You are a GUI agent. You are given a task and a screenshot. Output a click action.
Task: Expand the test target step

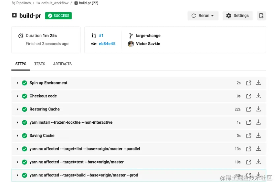pyautogui.click(x=17, y=162)
